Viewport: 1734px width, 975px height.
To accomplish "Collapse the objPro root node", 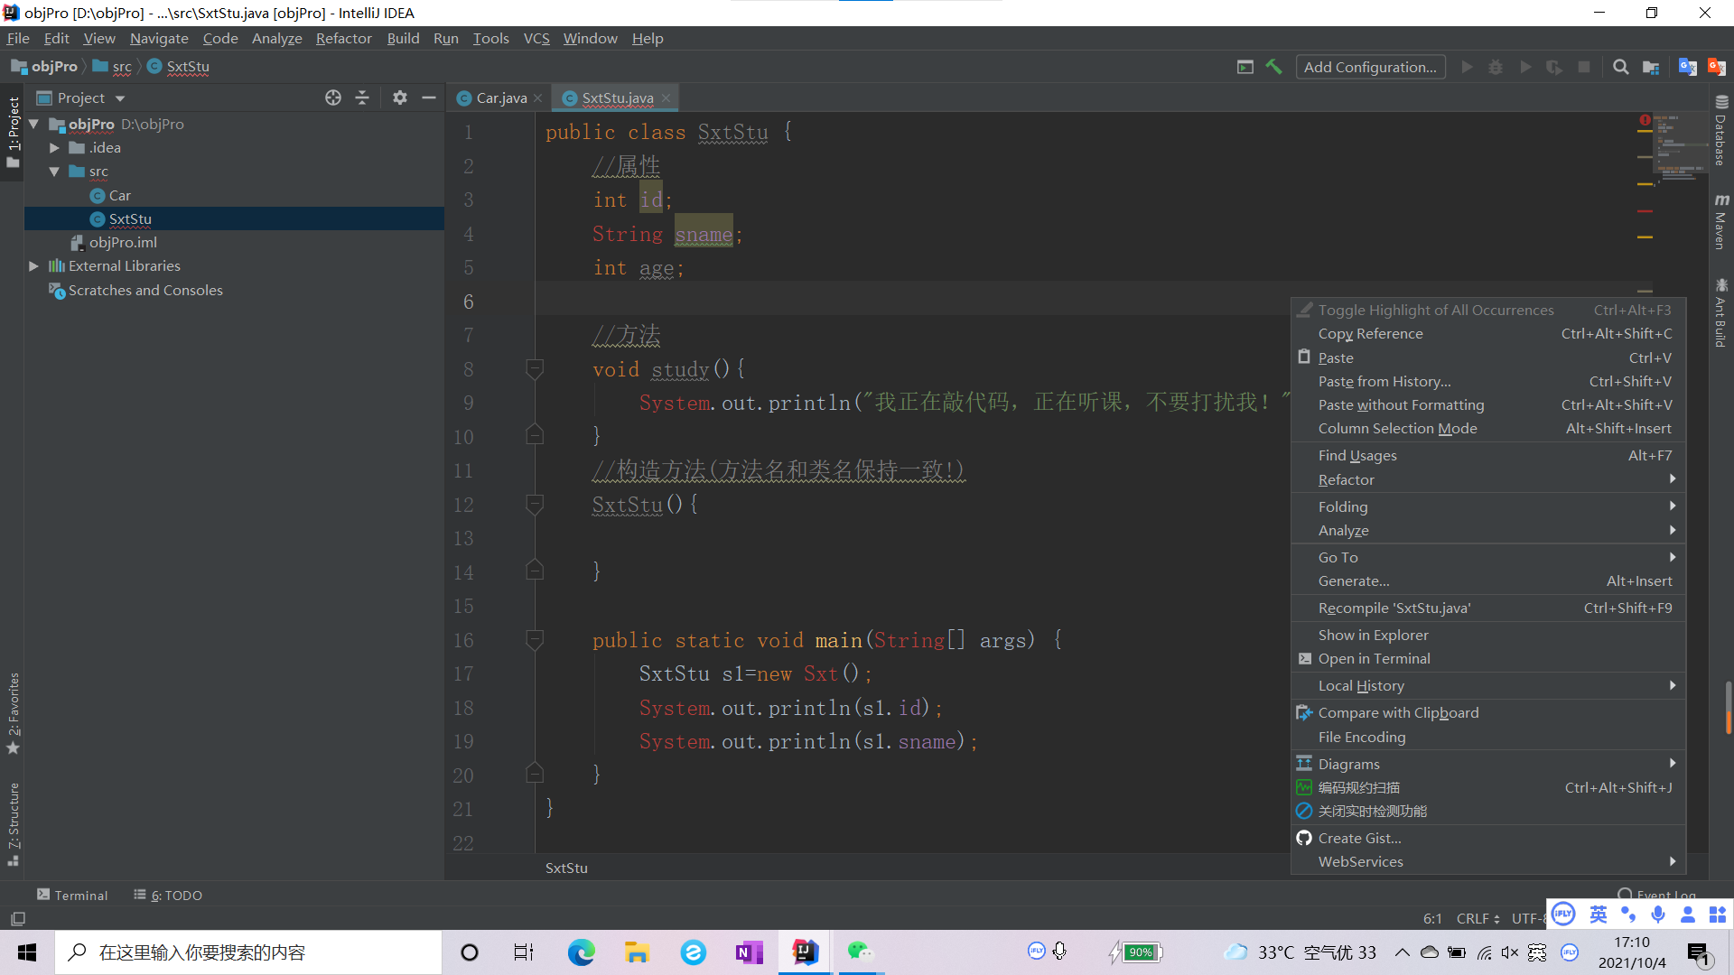I will pos(34,124).
